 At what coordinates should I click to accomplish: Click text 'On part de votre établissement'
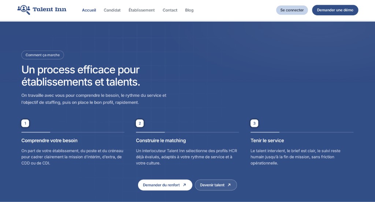72,157
